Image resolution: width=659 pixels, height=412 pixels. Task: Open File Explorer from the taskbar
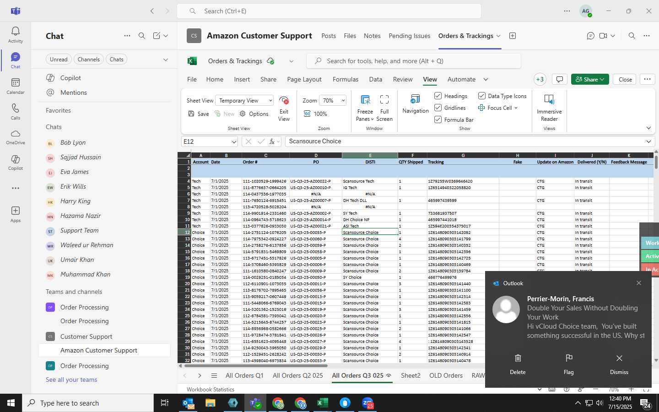tap(211, 403)
